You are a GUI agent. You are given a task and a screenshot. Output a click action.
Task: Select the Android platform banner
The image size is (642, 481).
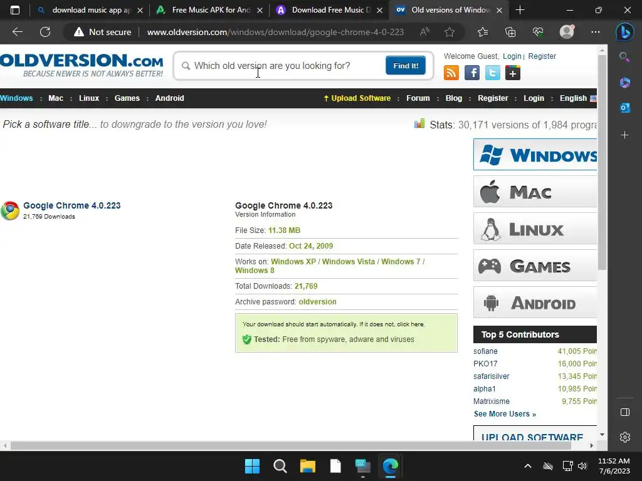(535, 303)
